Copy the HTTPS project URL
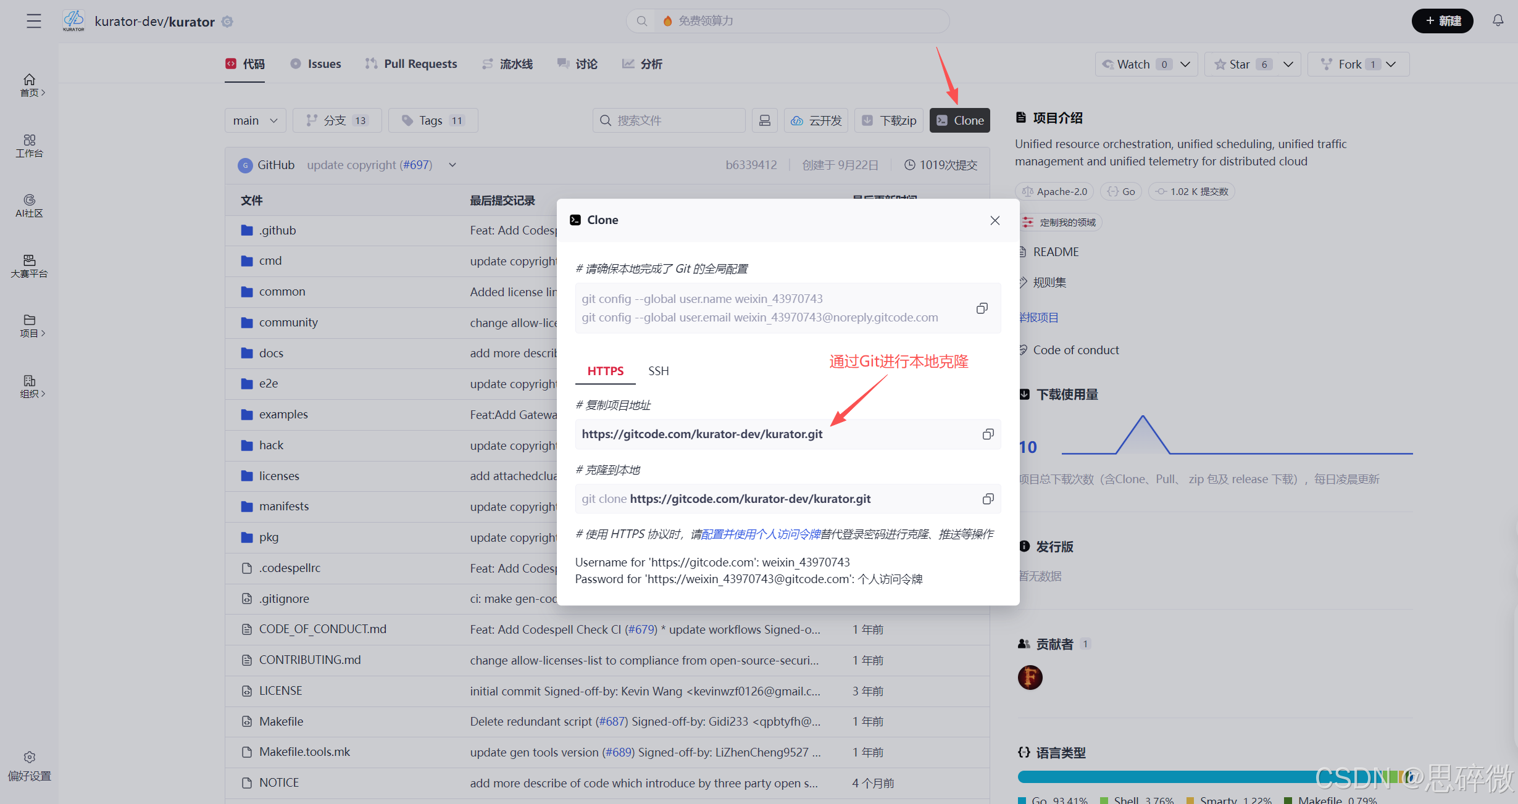The image size is (1518, 804). tap(988, 434)
